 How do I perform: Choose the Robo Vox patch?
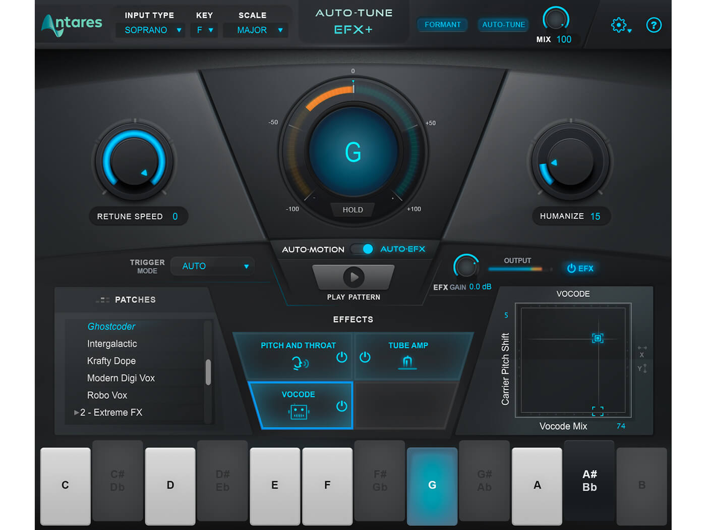coord(107,395)
